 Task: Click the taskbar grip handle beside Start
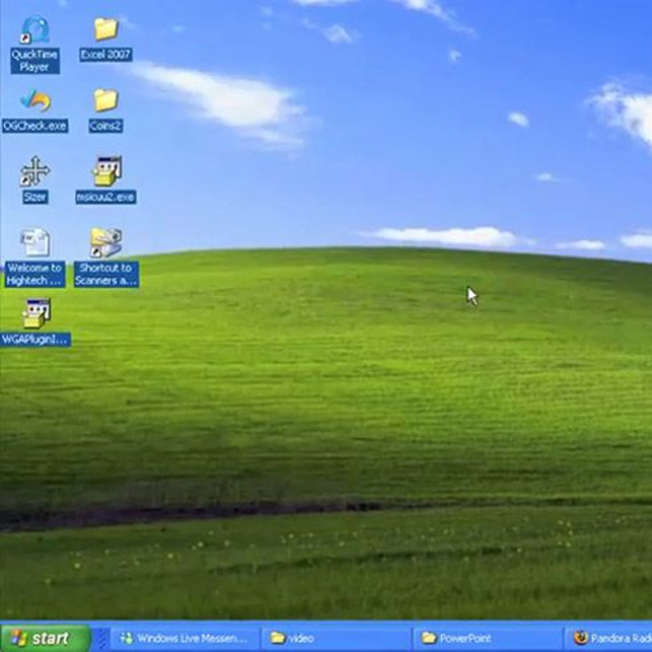point(101,638)
